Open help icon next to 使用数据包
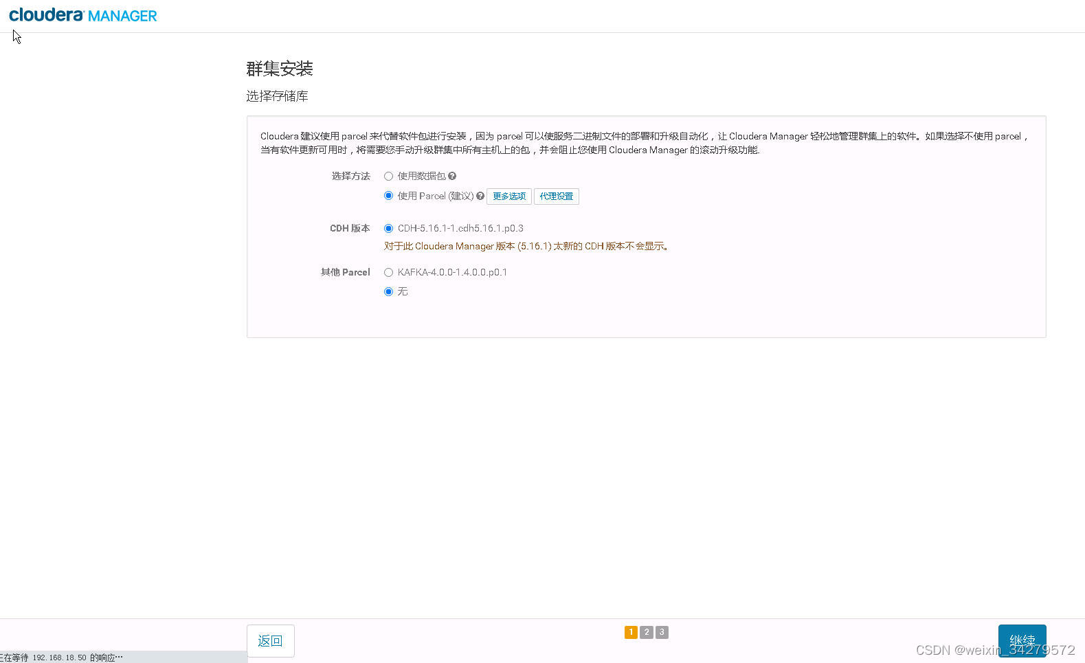The image size is (1085, 663). (452, 176)
